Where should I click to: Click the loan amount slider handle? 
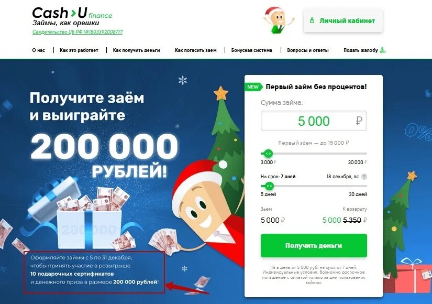coord(268,154)
